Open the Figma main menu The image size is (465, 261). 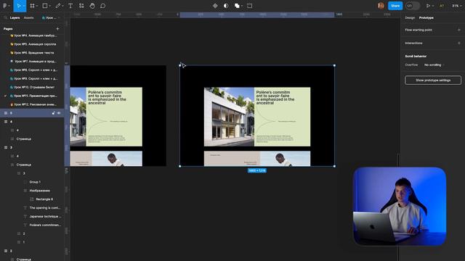click(5, 6)
